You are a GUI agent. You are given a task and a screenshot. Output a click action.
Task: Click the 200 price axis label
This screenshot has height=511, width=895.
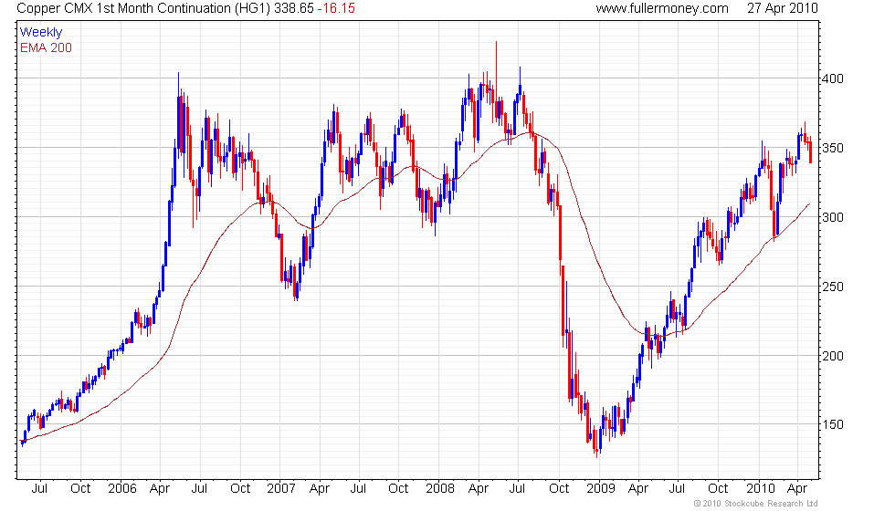click(x=832, y=356)
